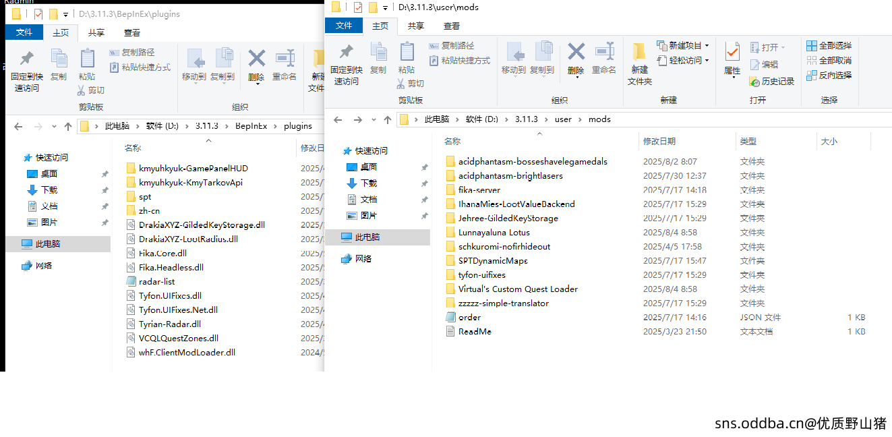Open the 轻松访问 dropdown in mods window

point(683,61)
